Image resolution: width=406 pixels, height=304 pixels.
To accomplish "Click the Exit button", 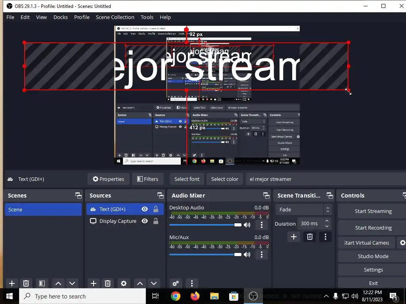I will (373, 283).
